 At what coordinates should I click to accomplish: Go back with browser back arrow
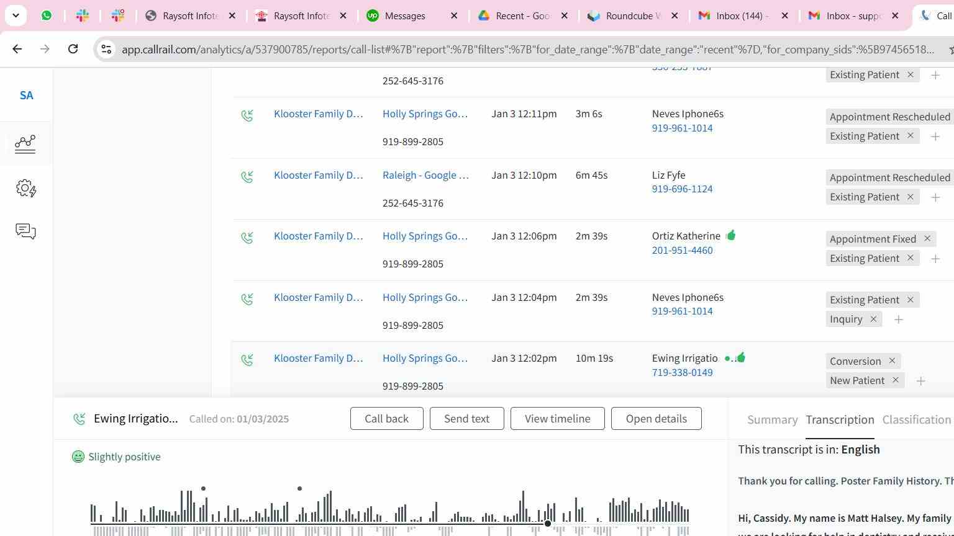(17, 48)
